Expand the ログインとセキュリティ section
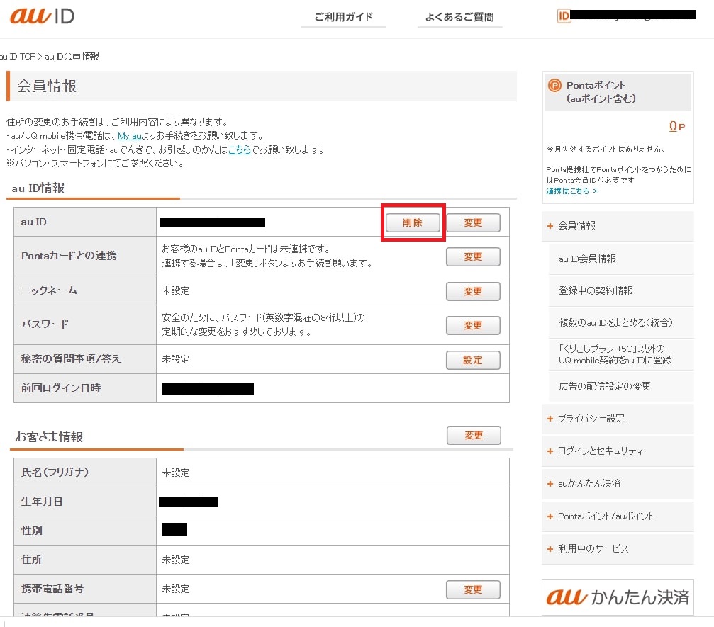The width and height of the screenshot is (714, 627). pyautogui.click(x=618, y=451)
